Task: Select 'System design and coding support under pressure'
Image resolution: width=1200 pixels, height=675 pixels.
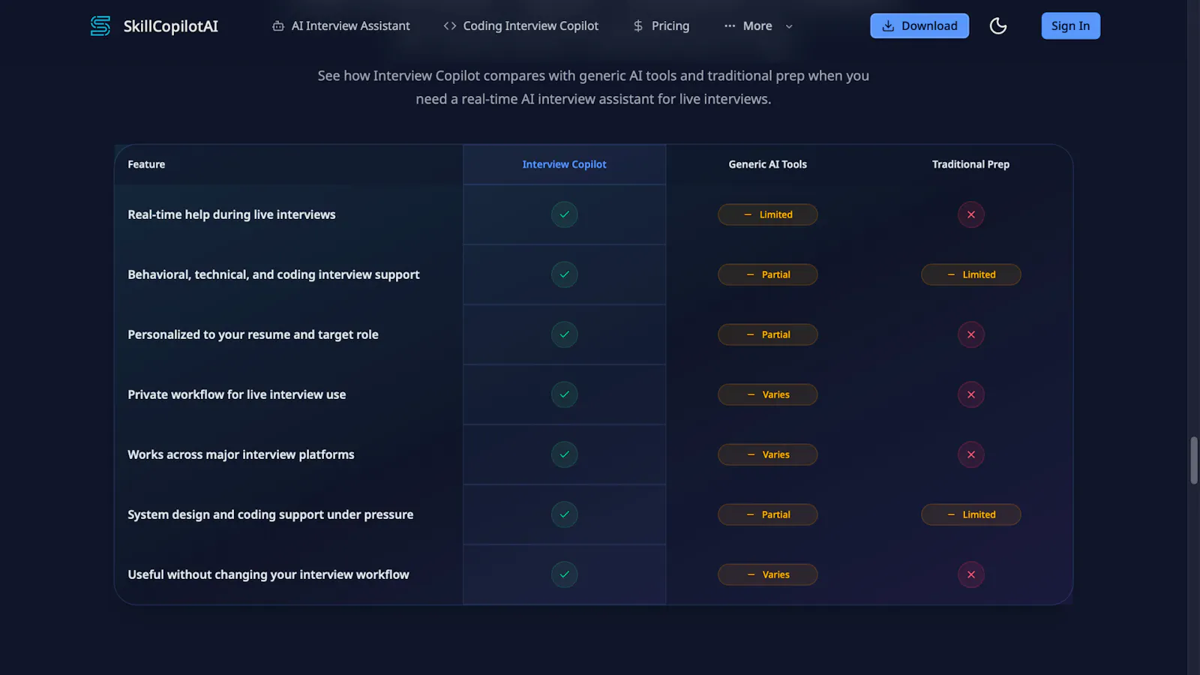Action: click(x=271, y=514)
